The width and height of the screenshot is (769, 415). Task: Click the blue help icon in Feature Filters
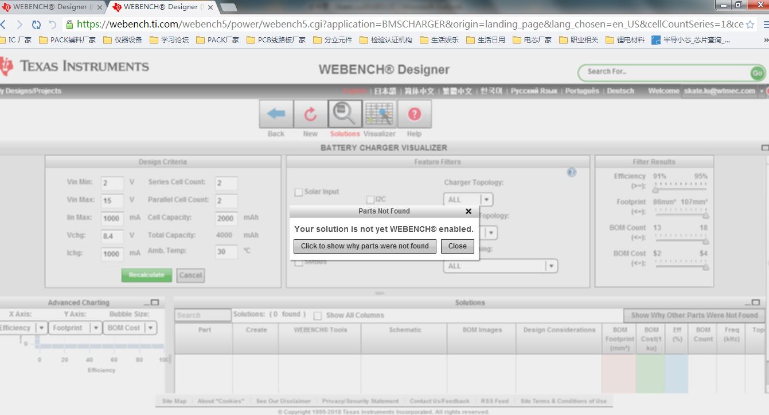click(571, 172)
